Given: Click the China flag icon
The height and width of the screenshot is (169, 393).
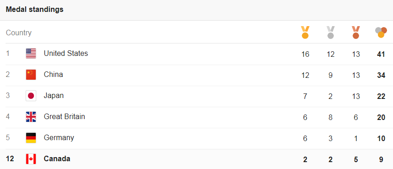Looking at the screenshot, I should pyautogui.click(x=31, y=75).
